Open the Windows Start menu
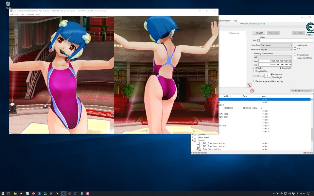Screen dimensions: 314x196 coord(3,193)
